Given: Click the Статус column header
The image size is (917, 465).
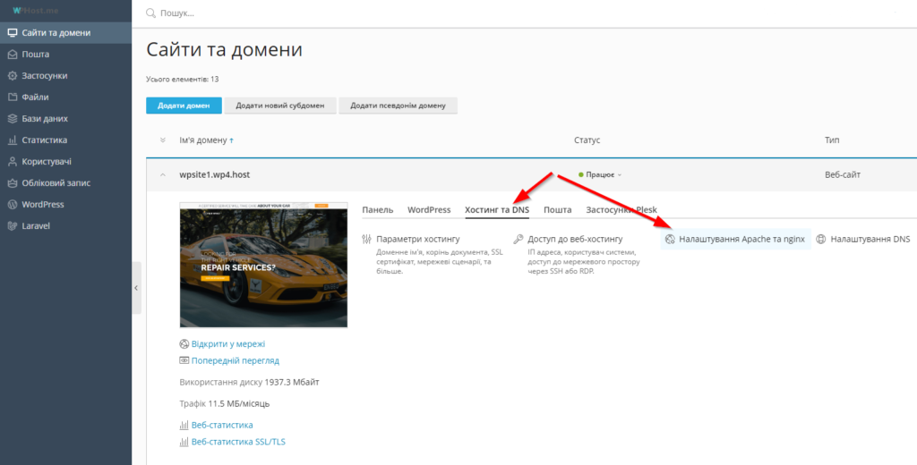Looking at the screenshot, I should coord(587,140).
